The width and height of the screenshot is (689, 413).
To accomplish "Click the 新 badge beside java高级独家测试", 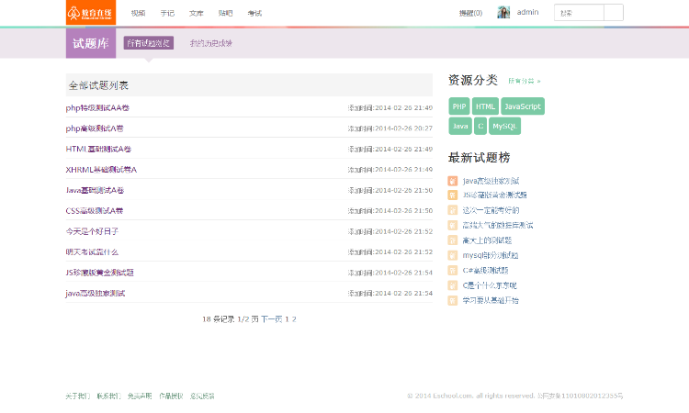I will [453, 181].
